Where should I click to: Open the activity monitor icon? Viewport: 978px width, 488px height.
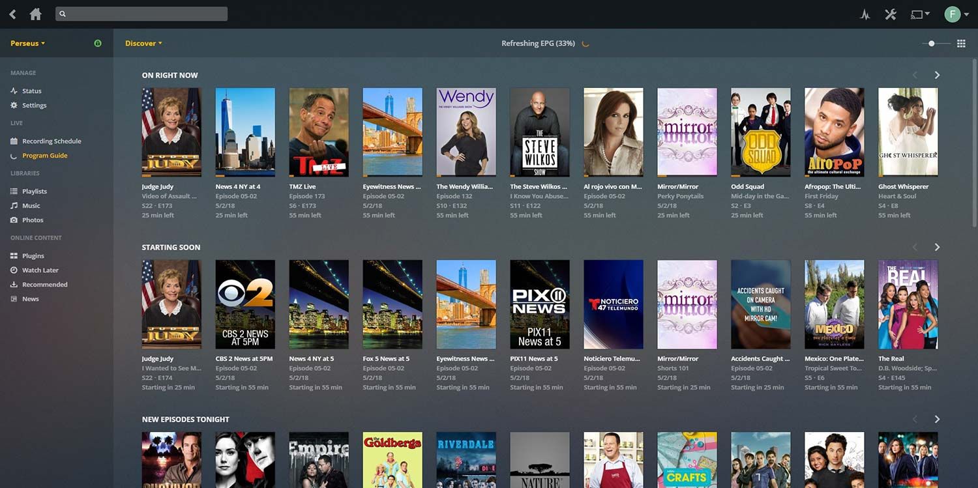pyautogui.click(x=865, y=14)
